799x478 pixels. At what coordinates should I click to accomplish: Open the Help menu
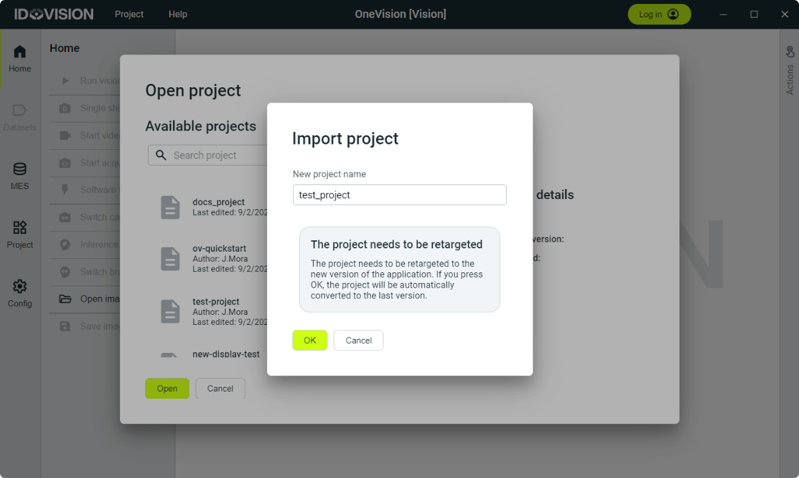tap(178, 14)
